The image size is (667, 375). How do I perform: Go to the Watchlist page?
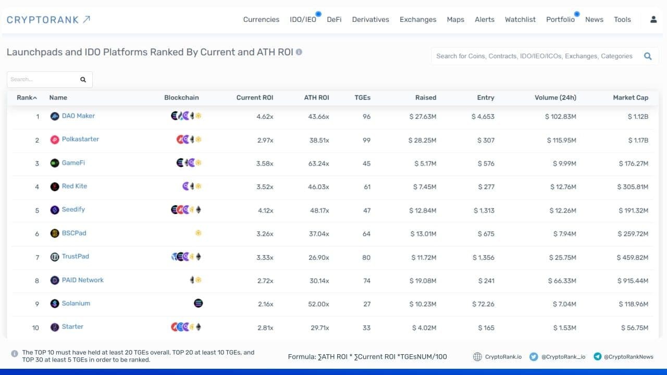coord(520,19)
